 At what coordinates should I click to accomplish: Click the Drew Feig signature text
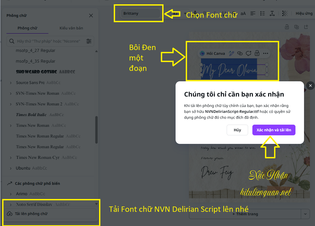[x=217, y=172]
